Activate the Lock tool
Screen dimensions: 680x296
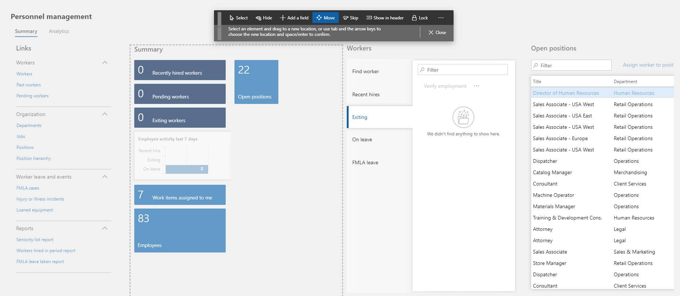420,18
